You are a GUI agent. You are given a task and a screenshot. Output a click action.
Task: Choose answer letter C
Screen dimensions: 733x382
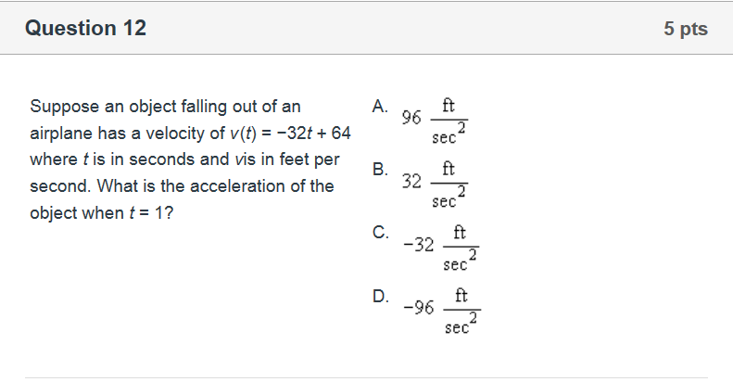click(x=381, y=233)
